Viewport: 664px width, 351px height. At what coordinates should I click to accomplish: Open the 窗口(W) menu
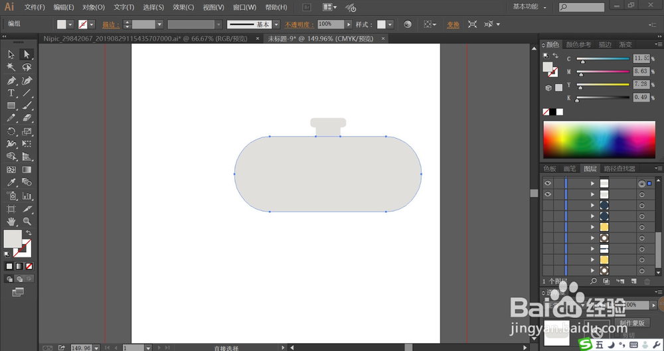click(245, 7)
